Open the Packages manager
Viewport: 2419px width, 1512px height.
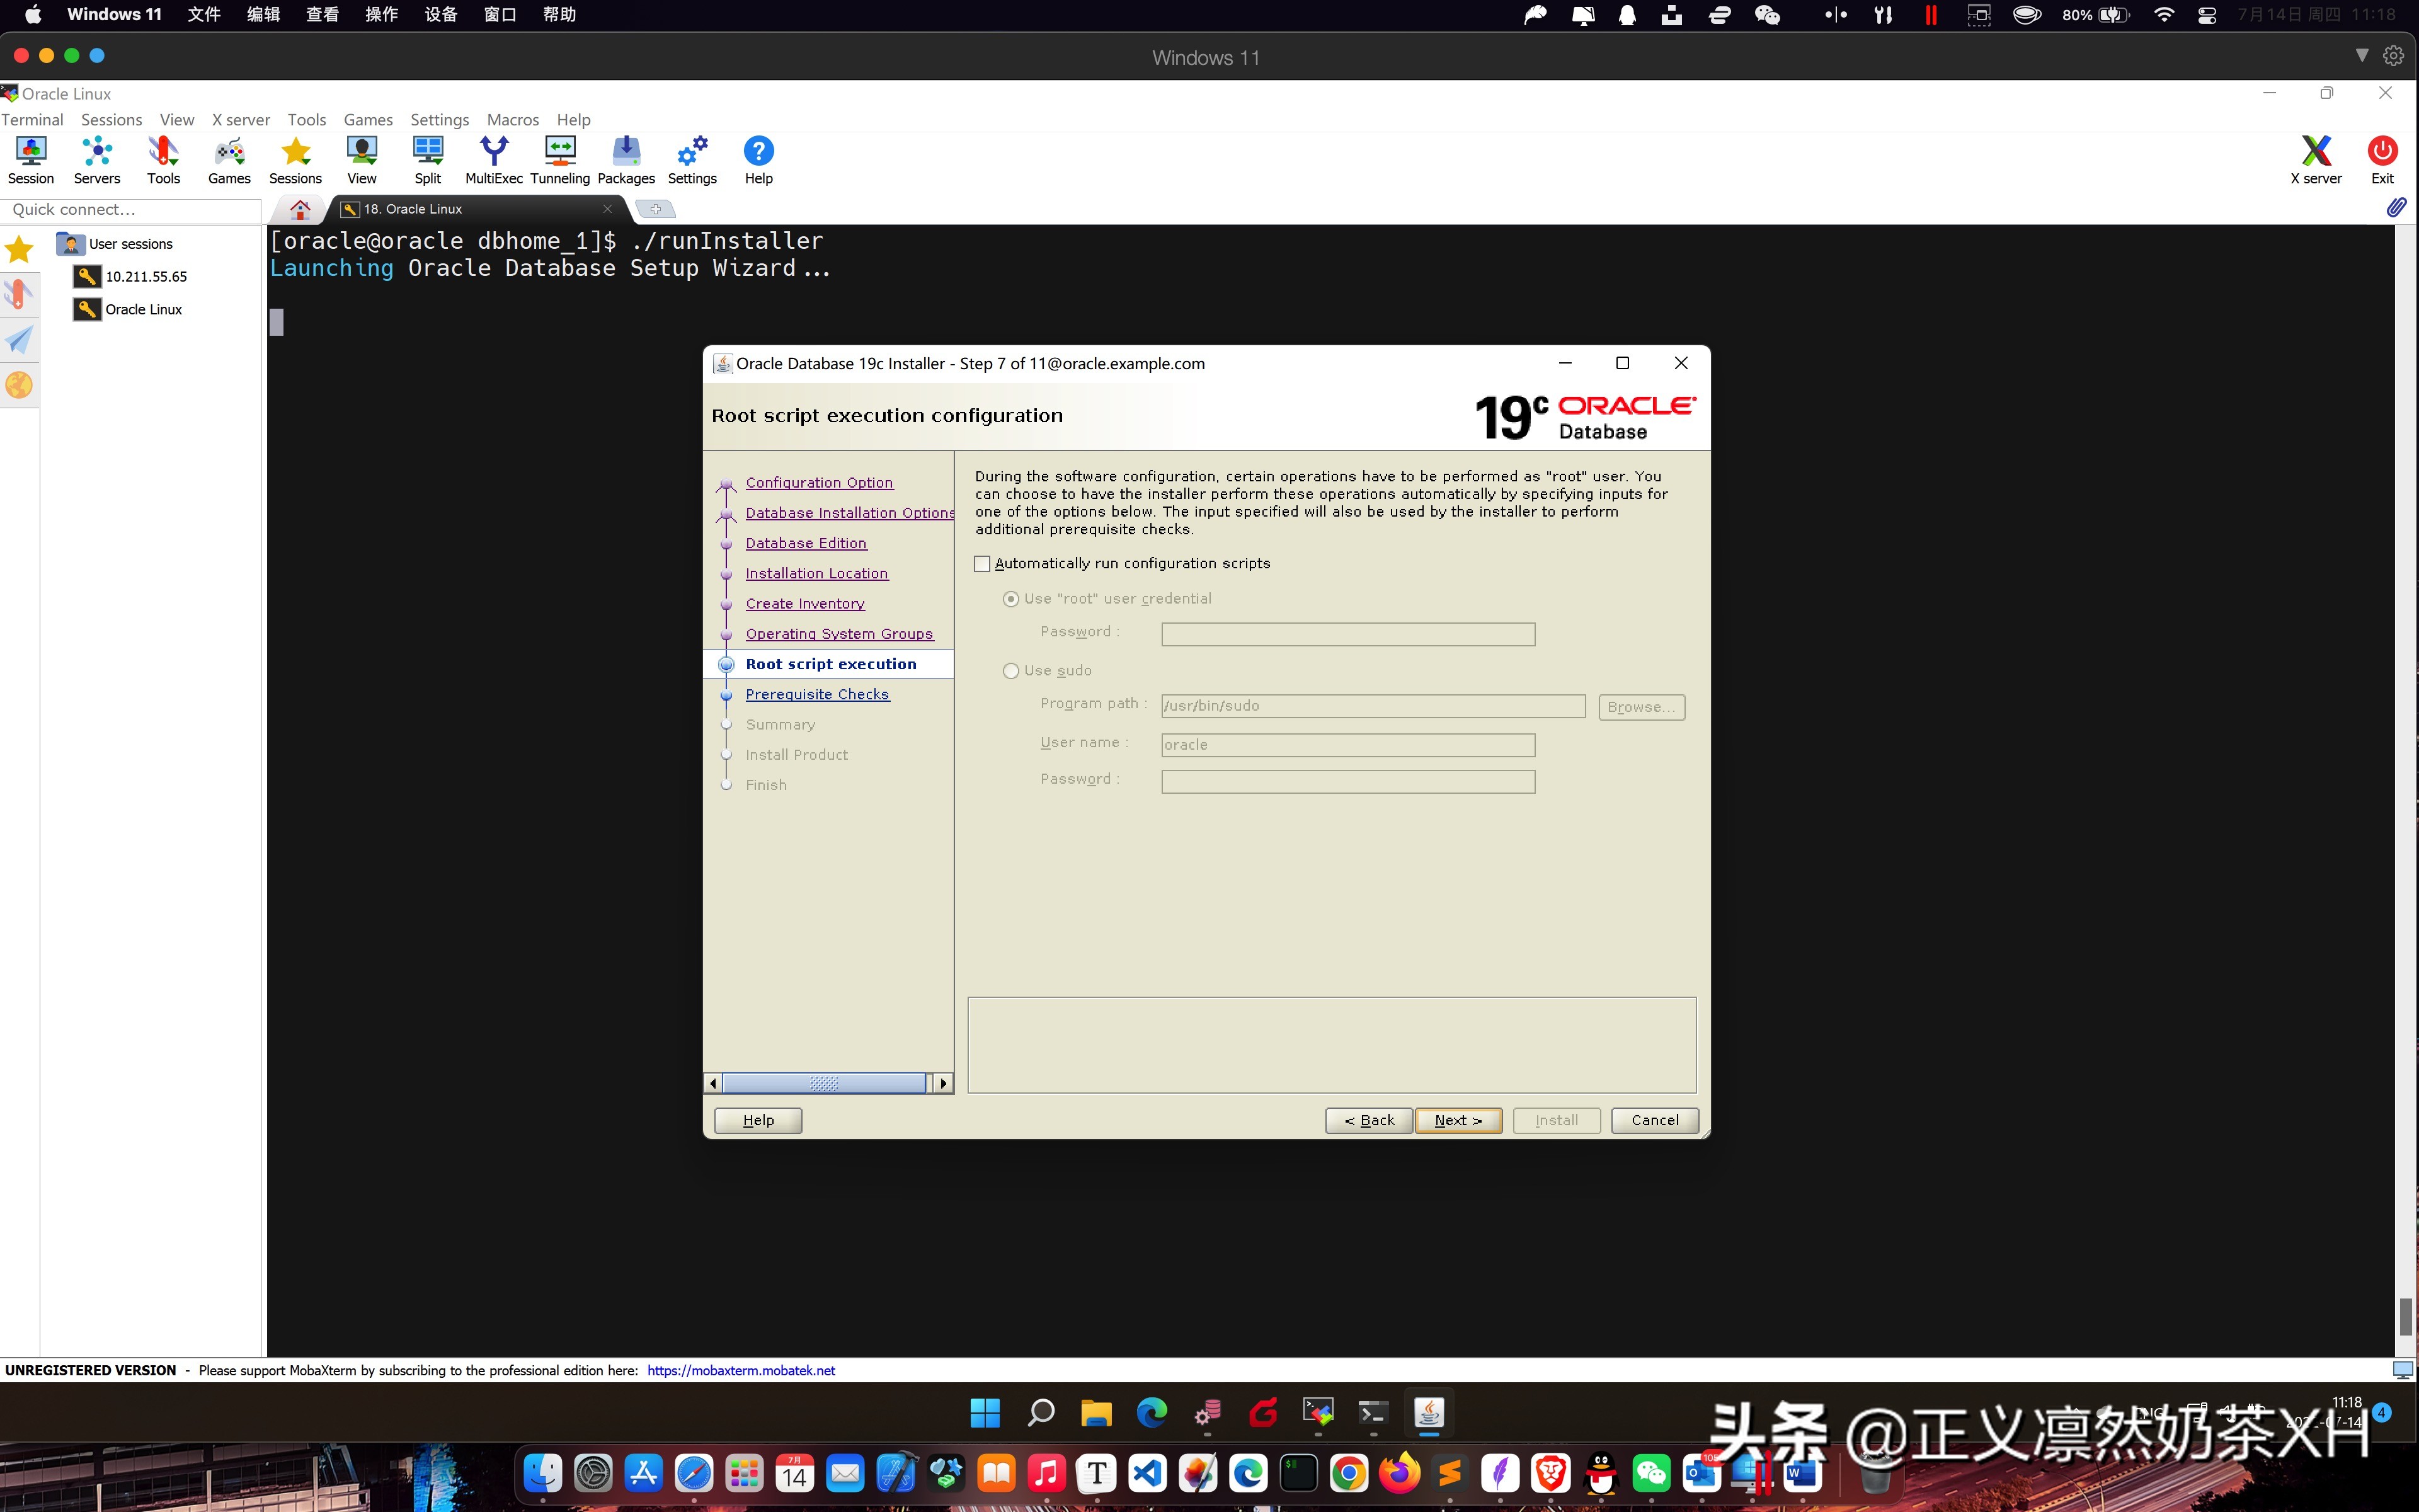626,160
